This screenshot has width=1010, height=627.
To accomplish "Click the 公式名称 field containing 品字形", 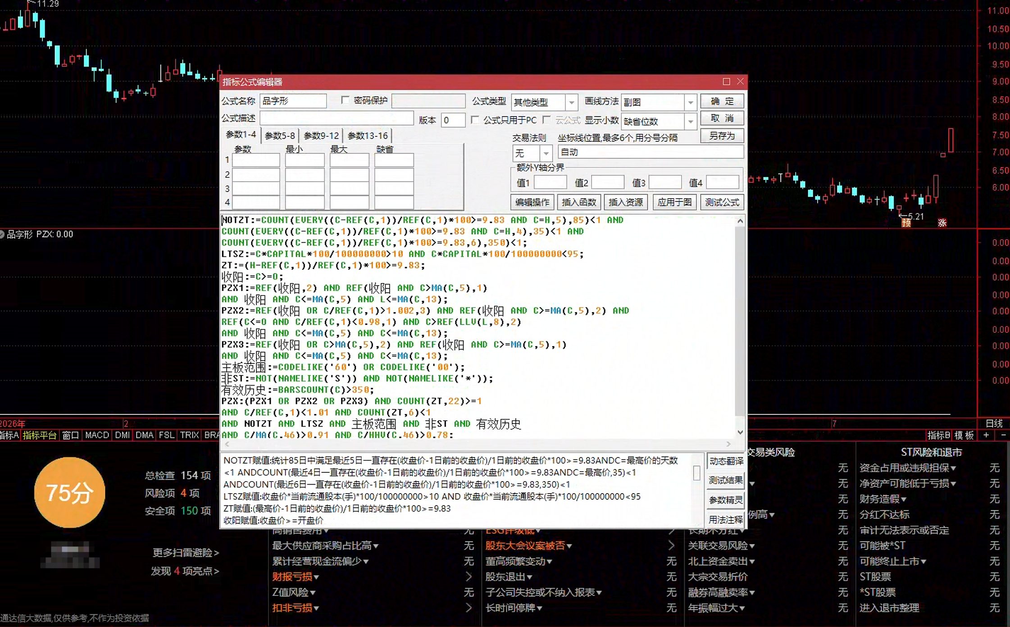I will [293, 101].
